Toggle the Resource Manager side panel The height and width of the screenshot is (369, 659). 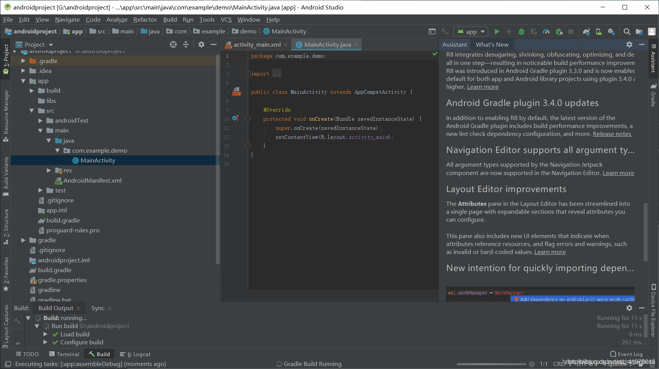click(x=6, y=116)
